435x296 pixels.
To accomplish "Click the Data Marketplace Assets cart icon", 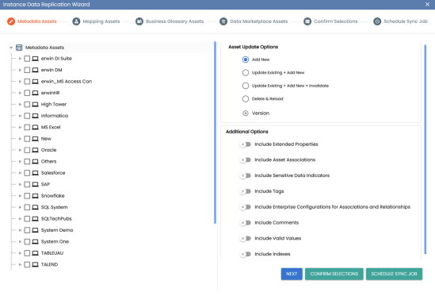I will click(223, 21).
